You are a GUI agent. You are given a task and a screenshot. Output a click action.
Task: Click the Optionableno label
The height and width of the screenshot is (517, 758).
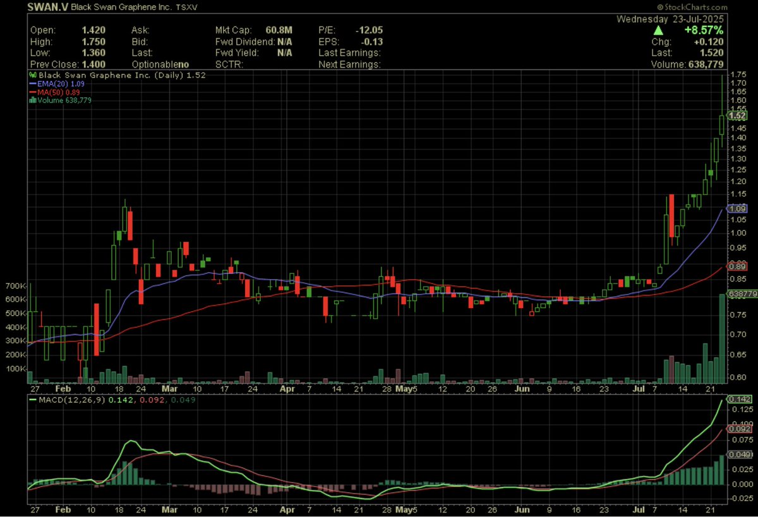[x=159, y=64]
